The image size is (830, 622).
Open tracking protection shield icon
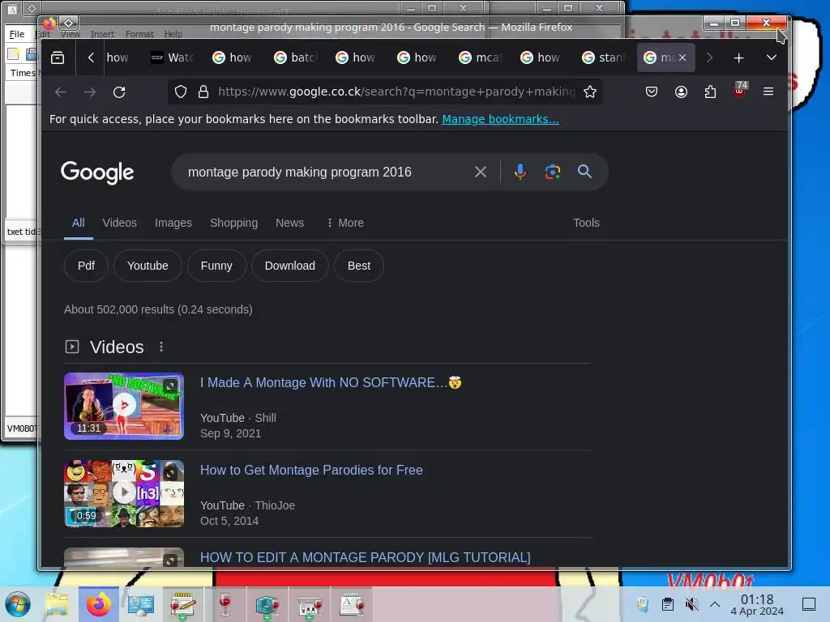coord(181,92)
